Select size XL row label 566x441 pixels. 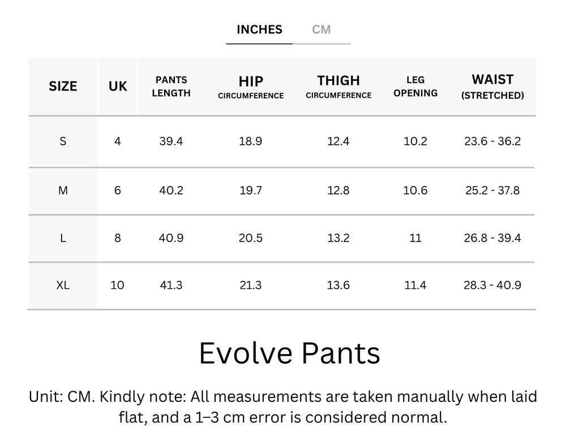click(x=62, y=286)
